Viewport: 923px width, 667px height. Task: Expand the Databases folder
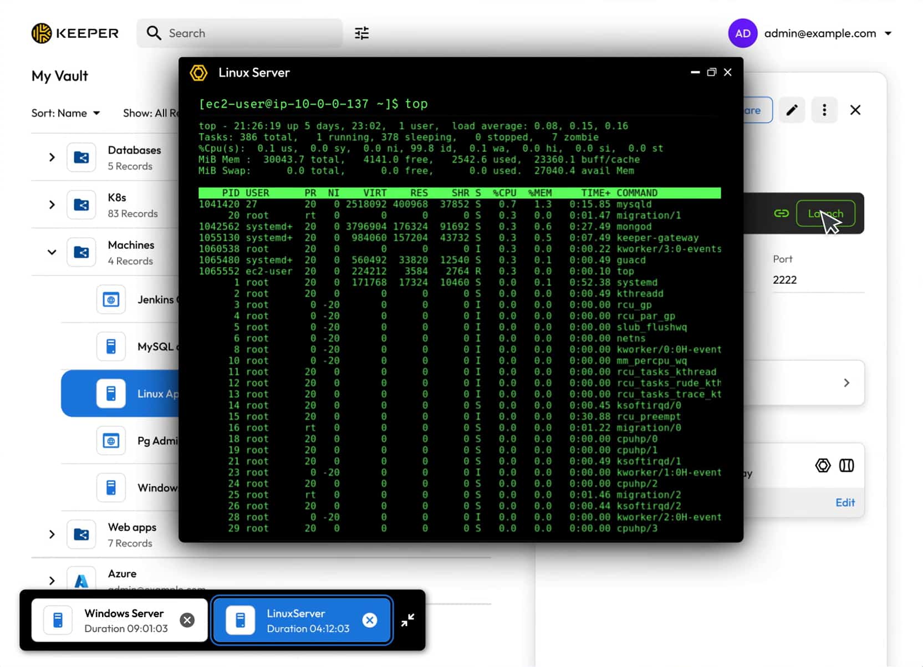[x=52, y=157]
